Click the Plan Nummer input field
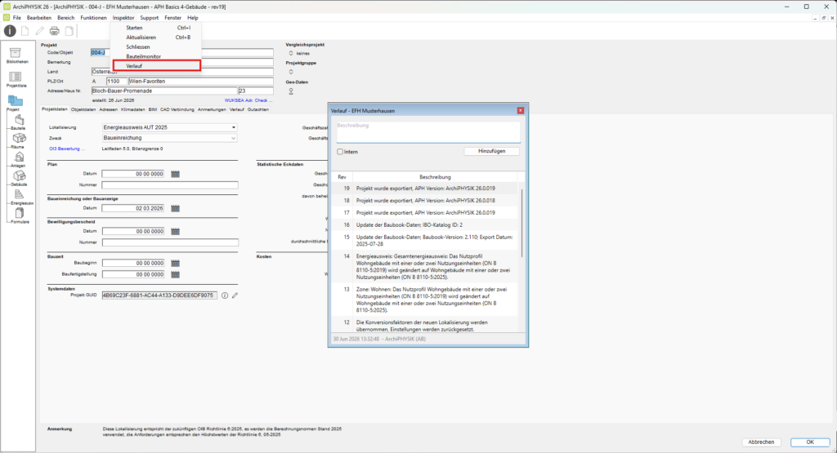Viewport: 837px width, 453px height. coord(170,185)
